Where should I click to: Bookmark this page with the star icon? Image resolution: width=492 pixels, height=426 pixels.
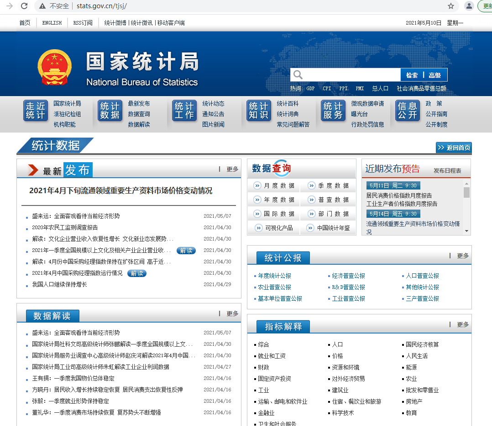point(451,6)
